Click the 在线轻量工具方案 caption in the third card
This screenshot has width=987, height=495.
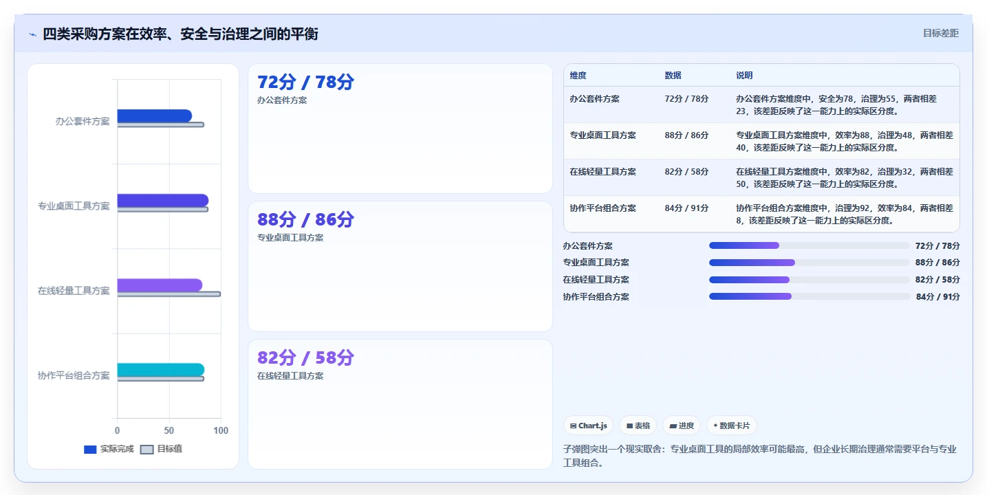point(290,376)
